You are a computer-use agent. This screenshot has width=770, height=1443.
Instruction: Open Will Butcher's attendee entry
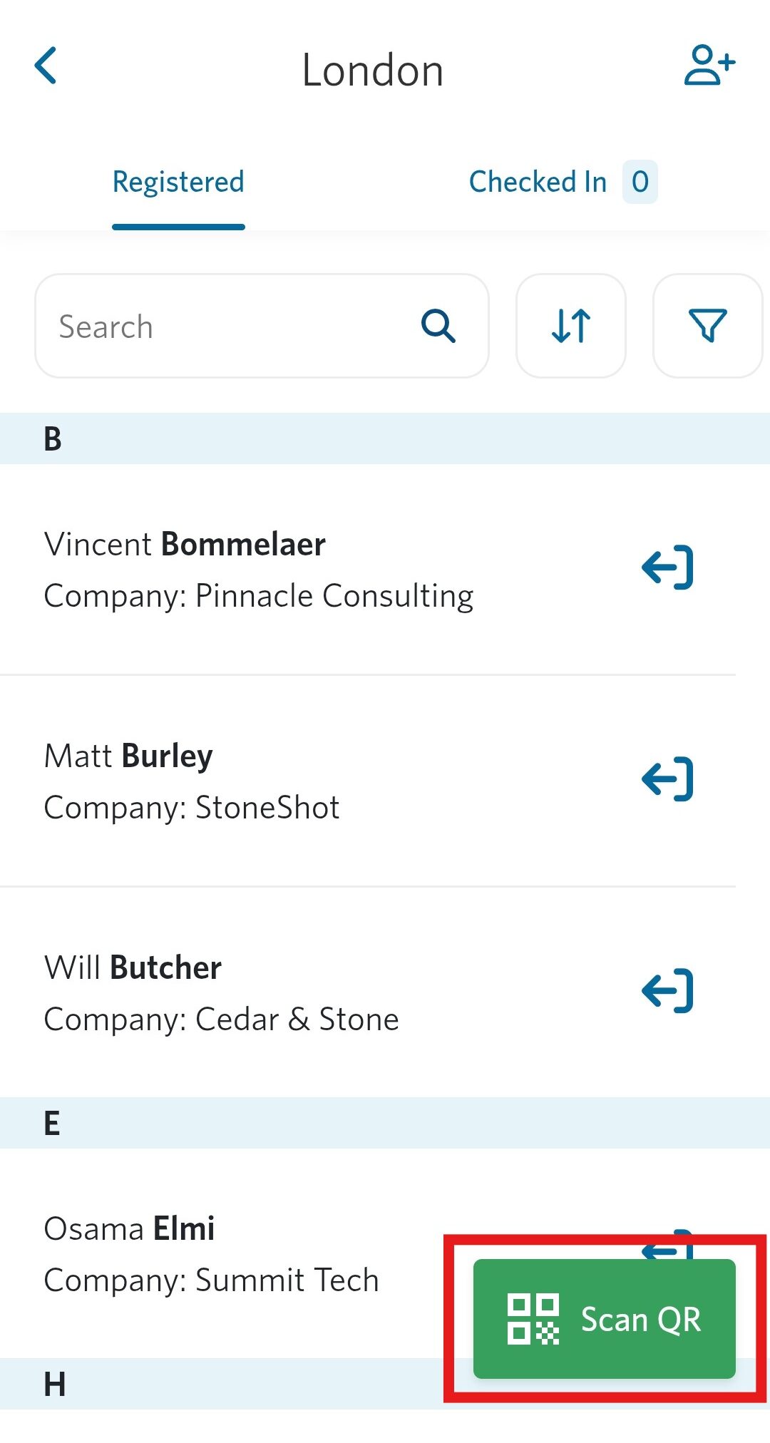click(221, 992)
